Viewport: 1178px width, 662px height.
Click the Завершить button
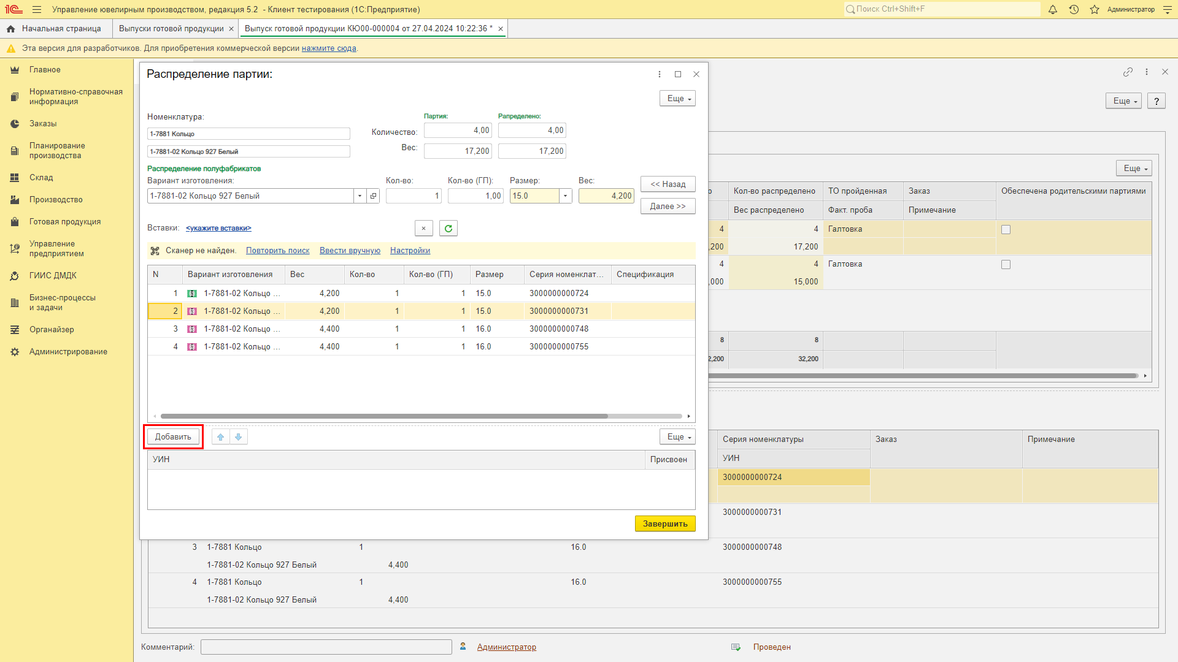665,524
